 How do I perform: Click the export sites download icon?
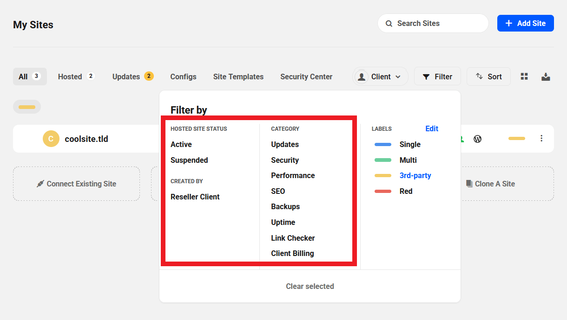pos(546,77)
